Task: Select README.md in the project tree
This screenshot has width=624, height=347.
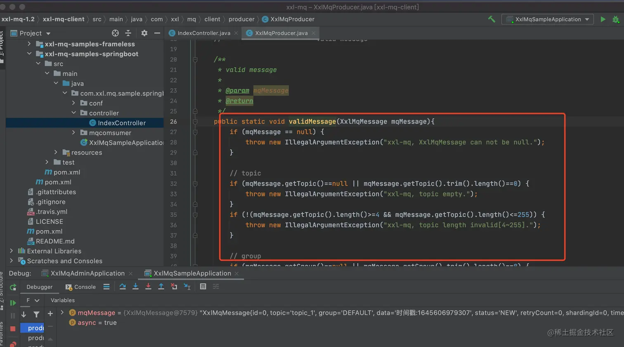Action: [x=55, y=241]
